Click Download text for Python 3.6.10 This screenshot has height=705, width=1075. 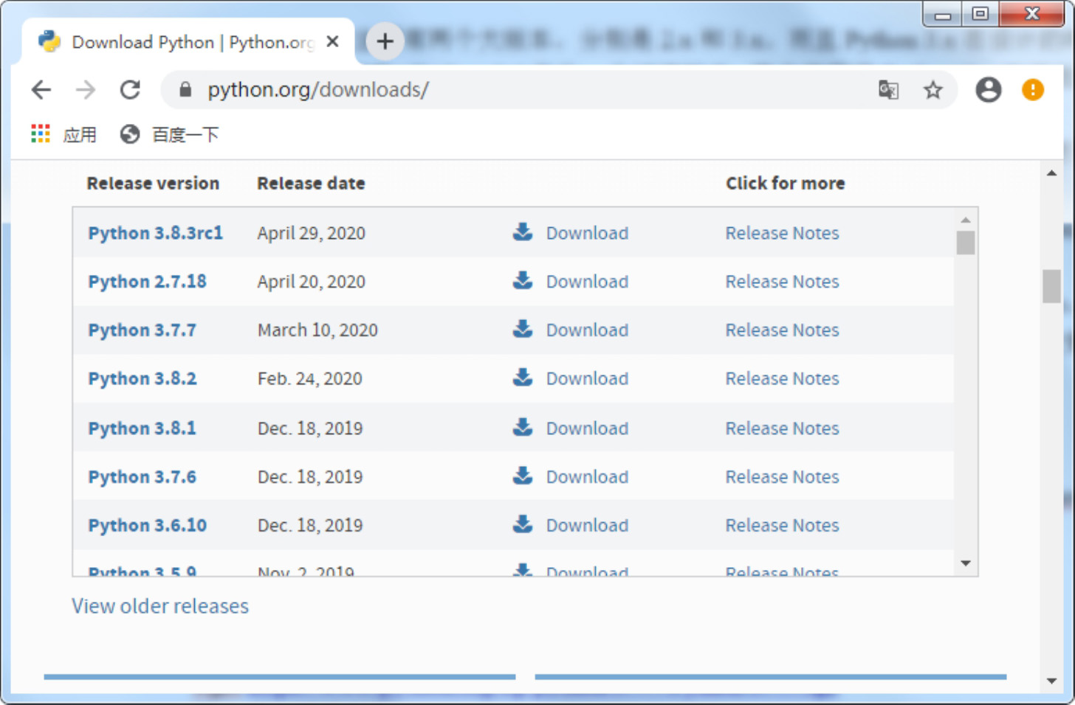coord(587,526)
